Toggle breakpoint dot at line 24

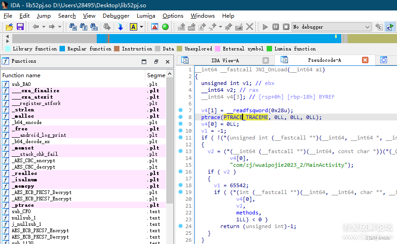tap(180, 226)
